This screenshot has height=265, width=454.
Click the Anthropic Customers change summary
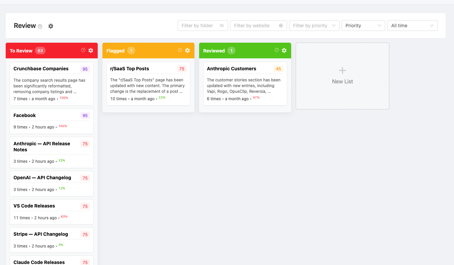coord(243,85)
